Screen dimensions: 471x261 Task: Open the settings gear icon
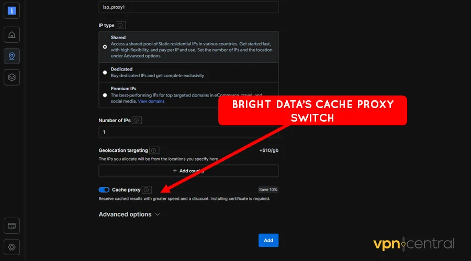[x=12, y=247]
